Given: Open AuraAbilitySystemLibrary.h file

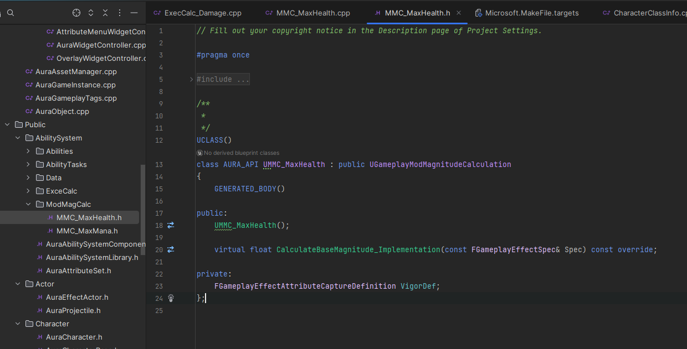Looking at the screenshot, I should [87, 257].
